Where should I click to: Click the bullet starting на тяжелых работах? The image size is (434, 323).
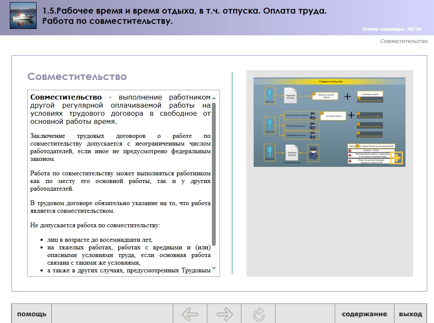tap(129, 255)
